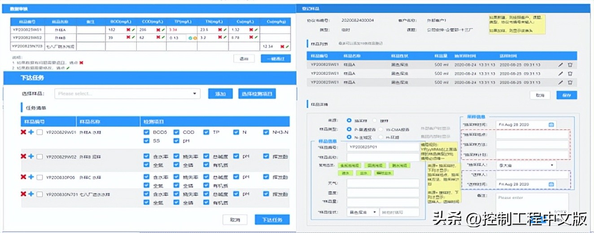
Task: Select row checkbox for YP200829W02
Action: pos(39,156)
